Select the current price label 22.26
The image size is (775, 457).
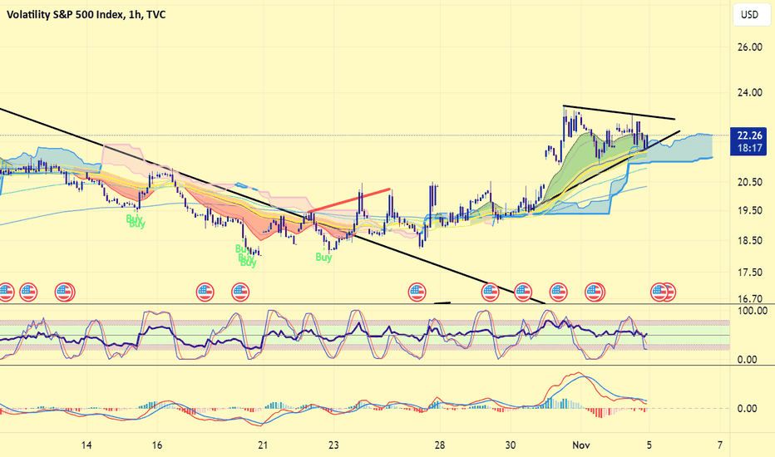pos(749,136)
